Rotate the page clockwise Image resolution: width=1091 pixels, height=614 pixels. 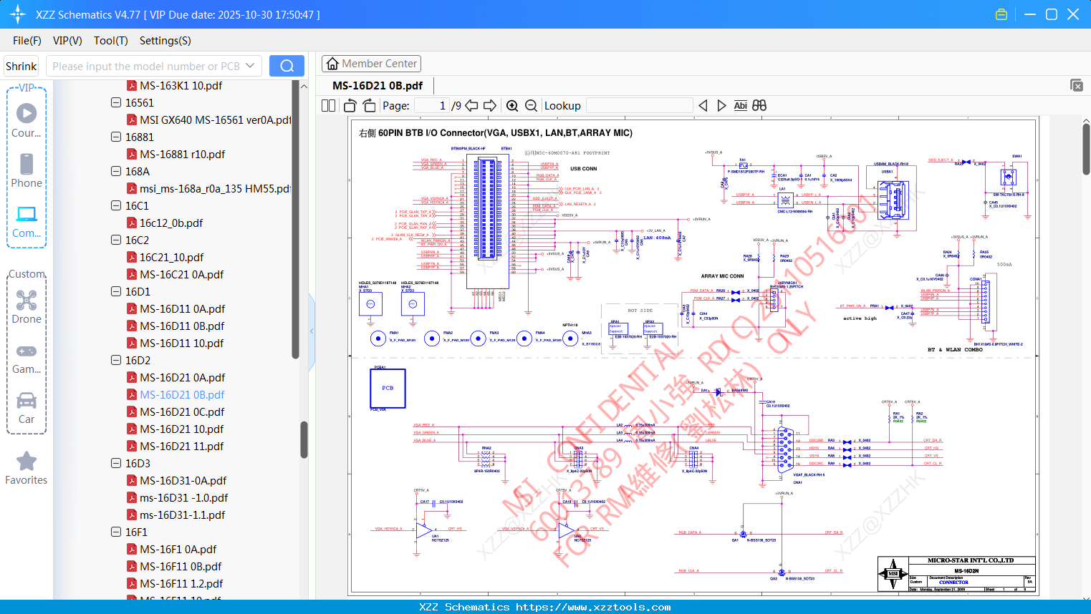(369, 105)
